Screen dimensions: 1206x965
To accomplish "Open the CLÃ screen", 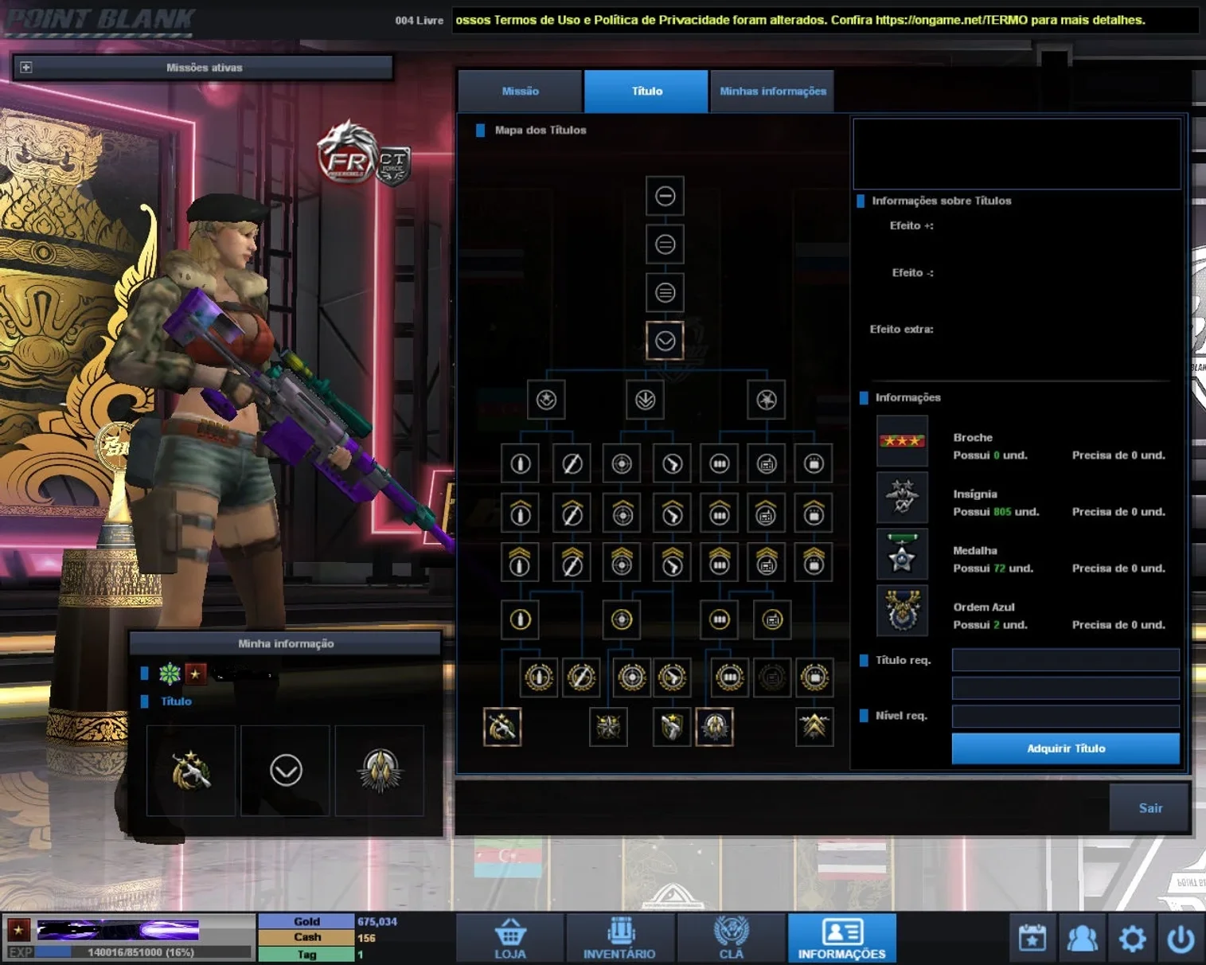I will 731,939.
